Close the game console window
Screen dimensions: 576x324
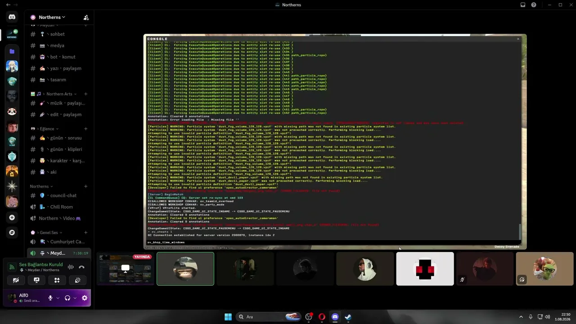click(518, 39)
